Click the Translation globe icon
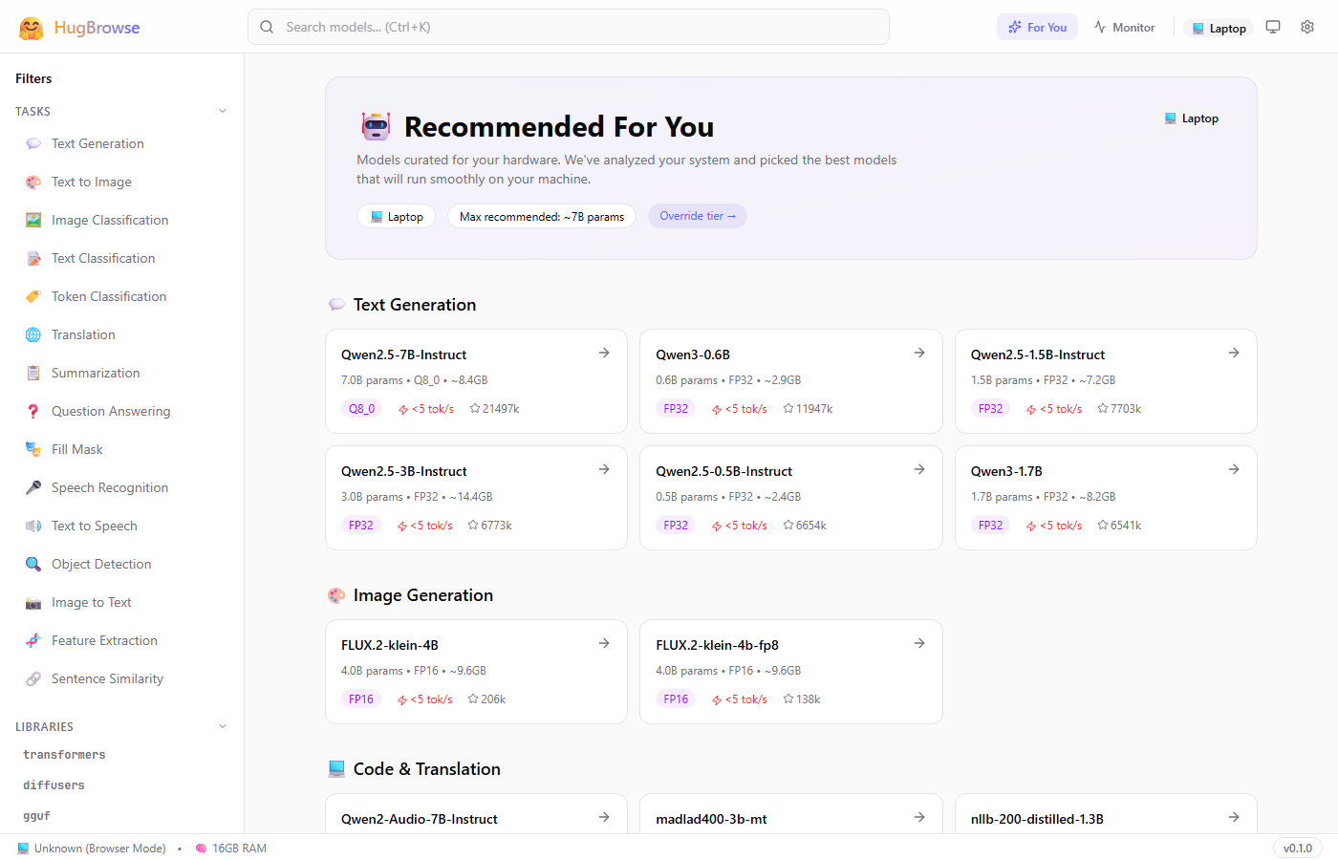The image size is (1338, 860). [32, 334]
